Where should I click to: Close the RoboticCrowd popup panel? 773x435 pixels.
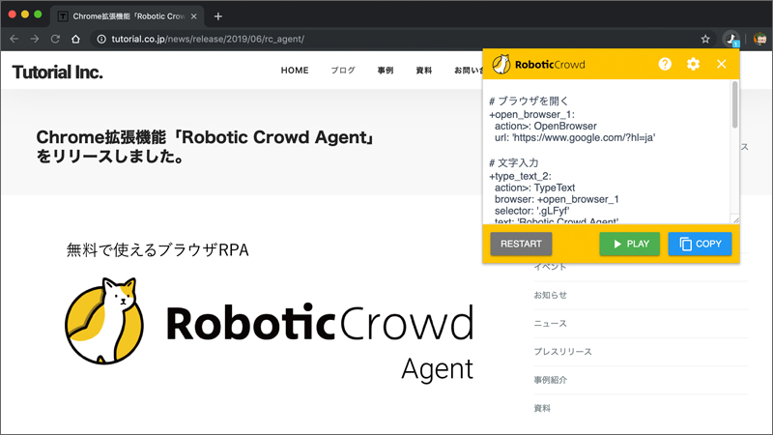pyautogui.click(x=721, y=64)
